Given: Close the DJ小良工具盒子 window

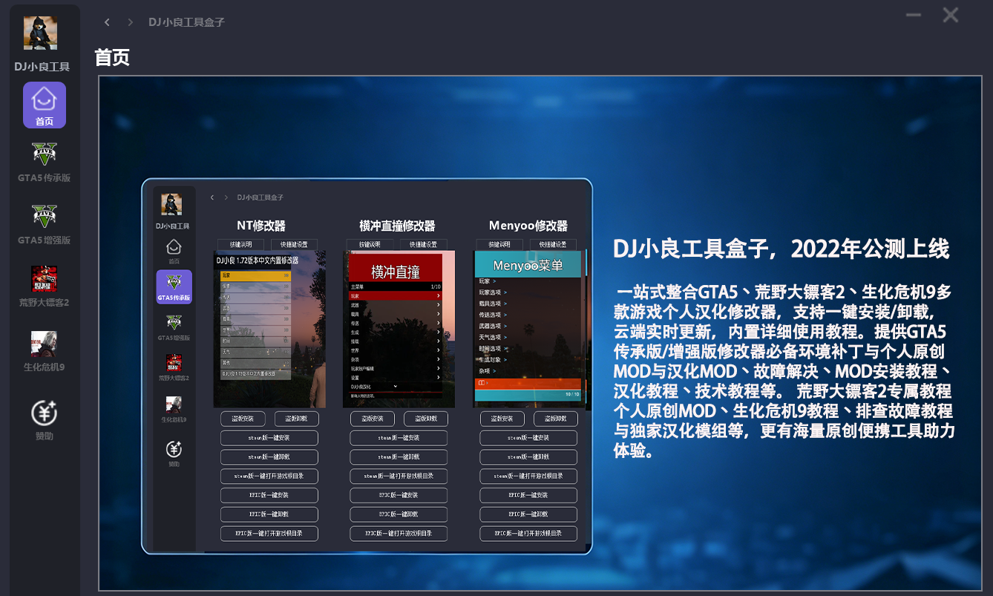Looking at the screenshot, I should (951, 15).
